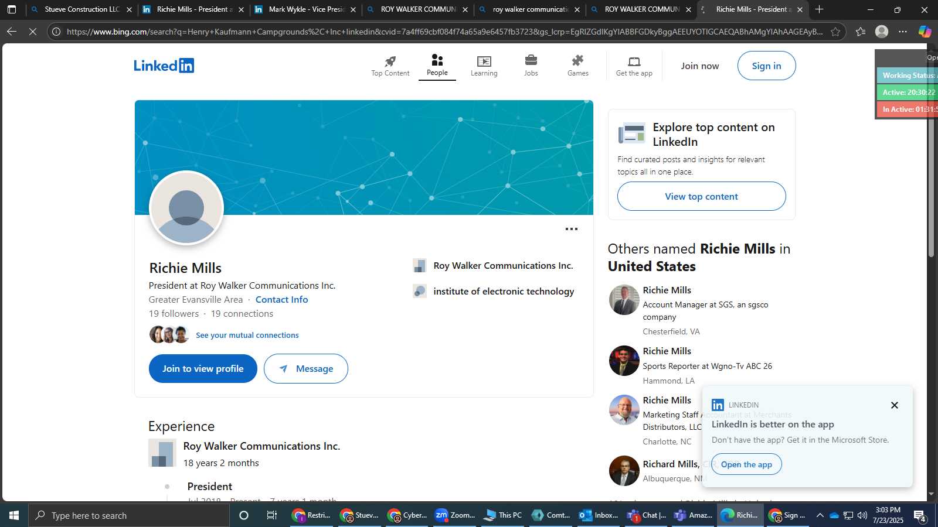Click See your mutual connections
The width and height of the screenshot is (938, 527).
coord(247,335)
